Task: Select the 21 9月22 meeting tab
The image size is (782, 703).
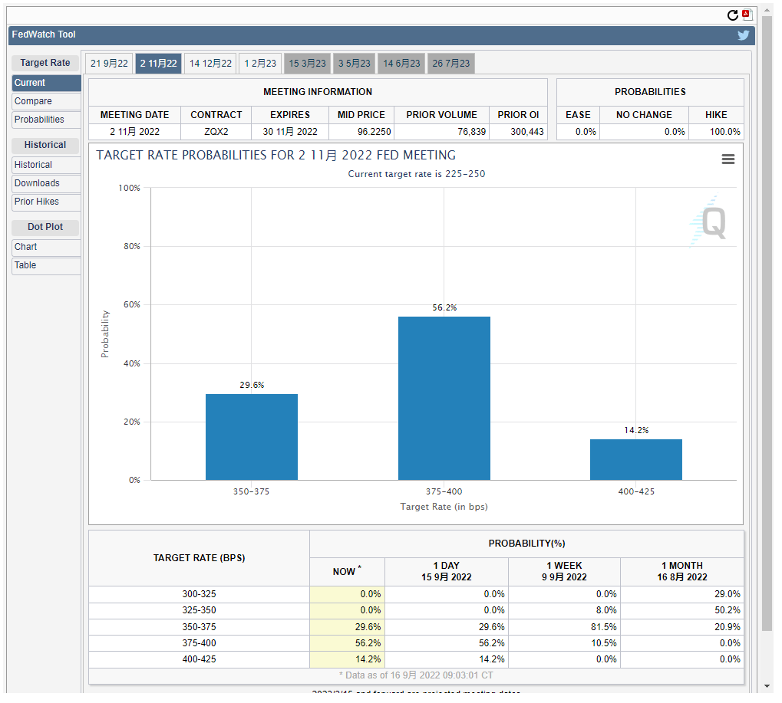Action: click(x=109, y=64)
